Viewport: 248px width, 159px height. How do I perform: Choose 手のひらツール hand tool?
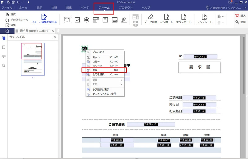17,20
